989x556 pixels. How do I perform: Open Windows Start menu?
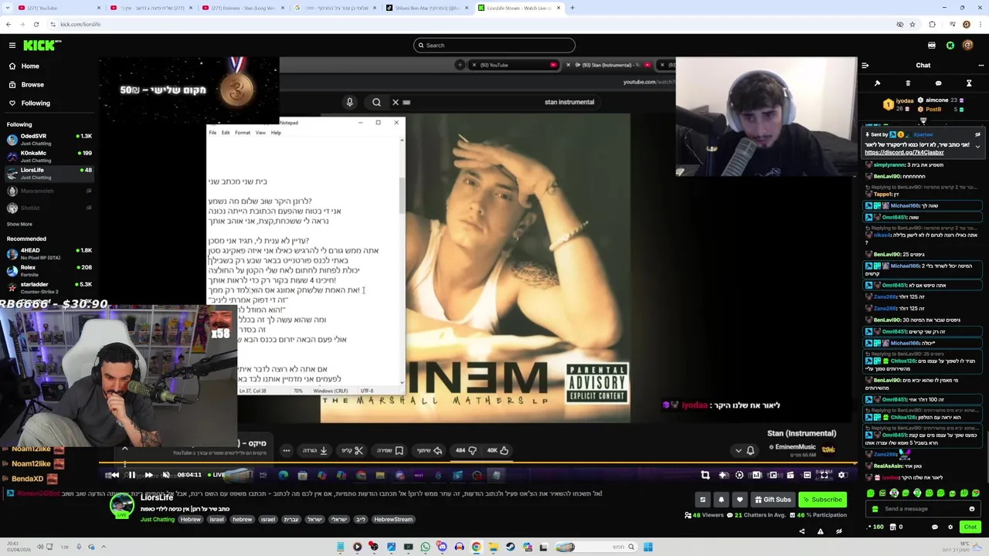pyautogui.click(x=647, y=548)
